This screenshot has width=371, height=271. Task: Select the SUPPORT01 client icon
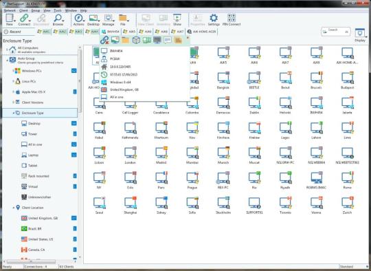pyautogui.click(x=254, y=203)
